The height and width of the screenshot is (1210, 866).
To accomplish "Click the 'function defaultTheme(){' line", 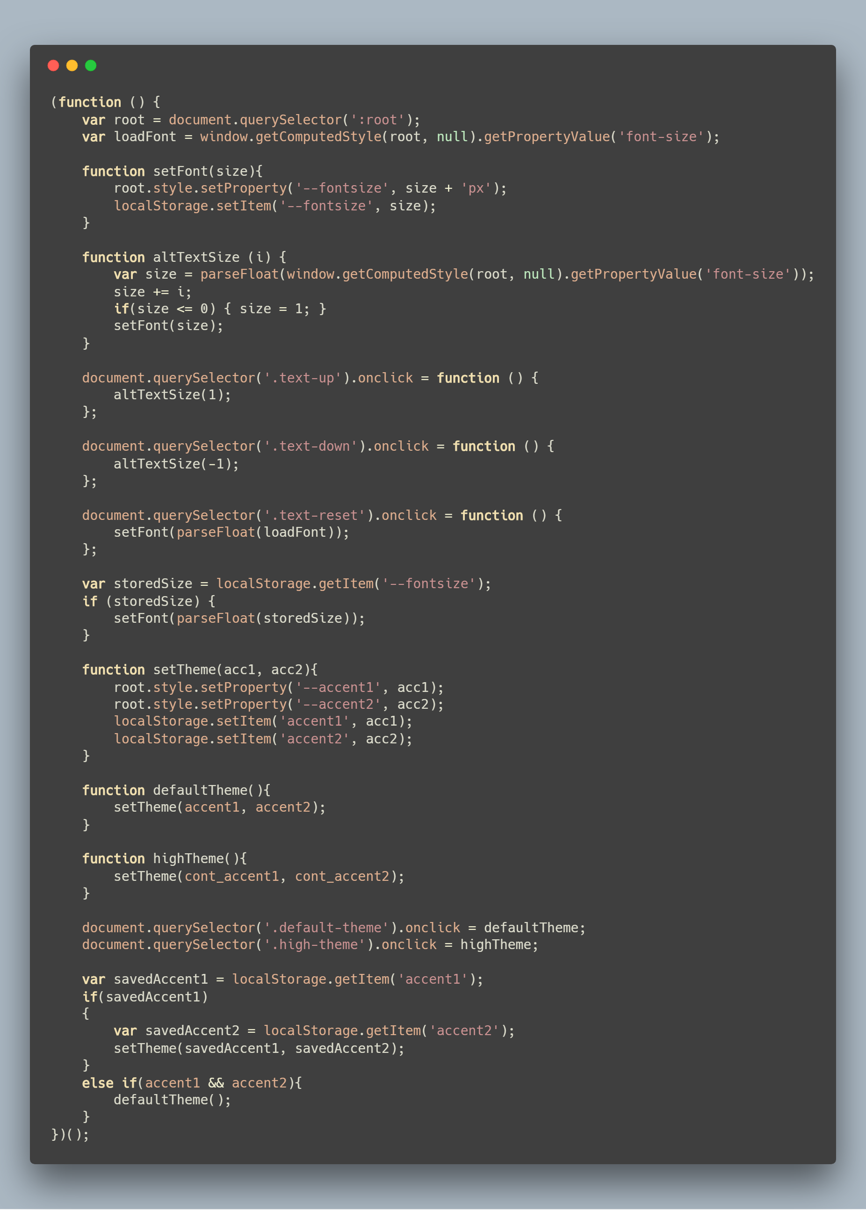I will click(176, 791).
